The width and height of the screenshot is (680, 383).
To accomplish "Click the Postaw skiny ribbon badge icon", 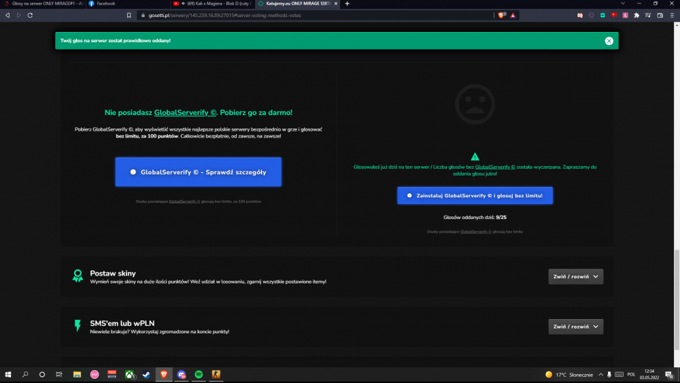I will (78, 276).
